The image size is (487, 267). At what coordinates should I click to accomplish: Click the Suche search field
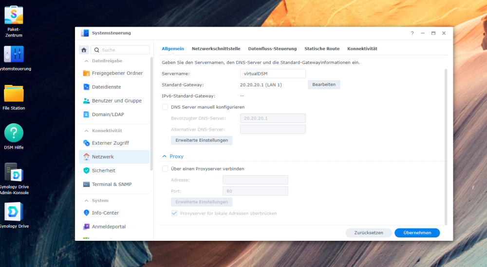pyautogui.click(x=120, y=50)
